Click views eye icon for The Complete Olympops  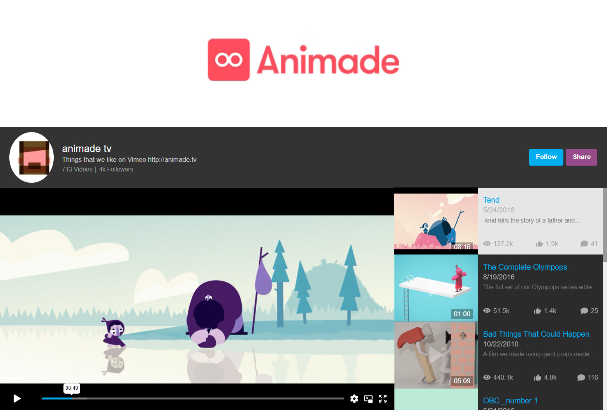tap(487, 311)
